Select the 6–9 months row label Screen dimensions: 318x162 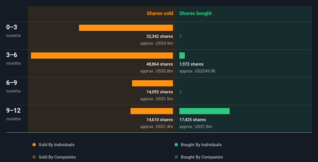(x=14, y=86)
